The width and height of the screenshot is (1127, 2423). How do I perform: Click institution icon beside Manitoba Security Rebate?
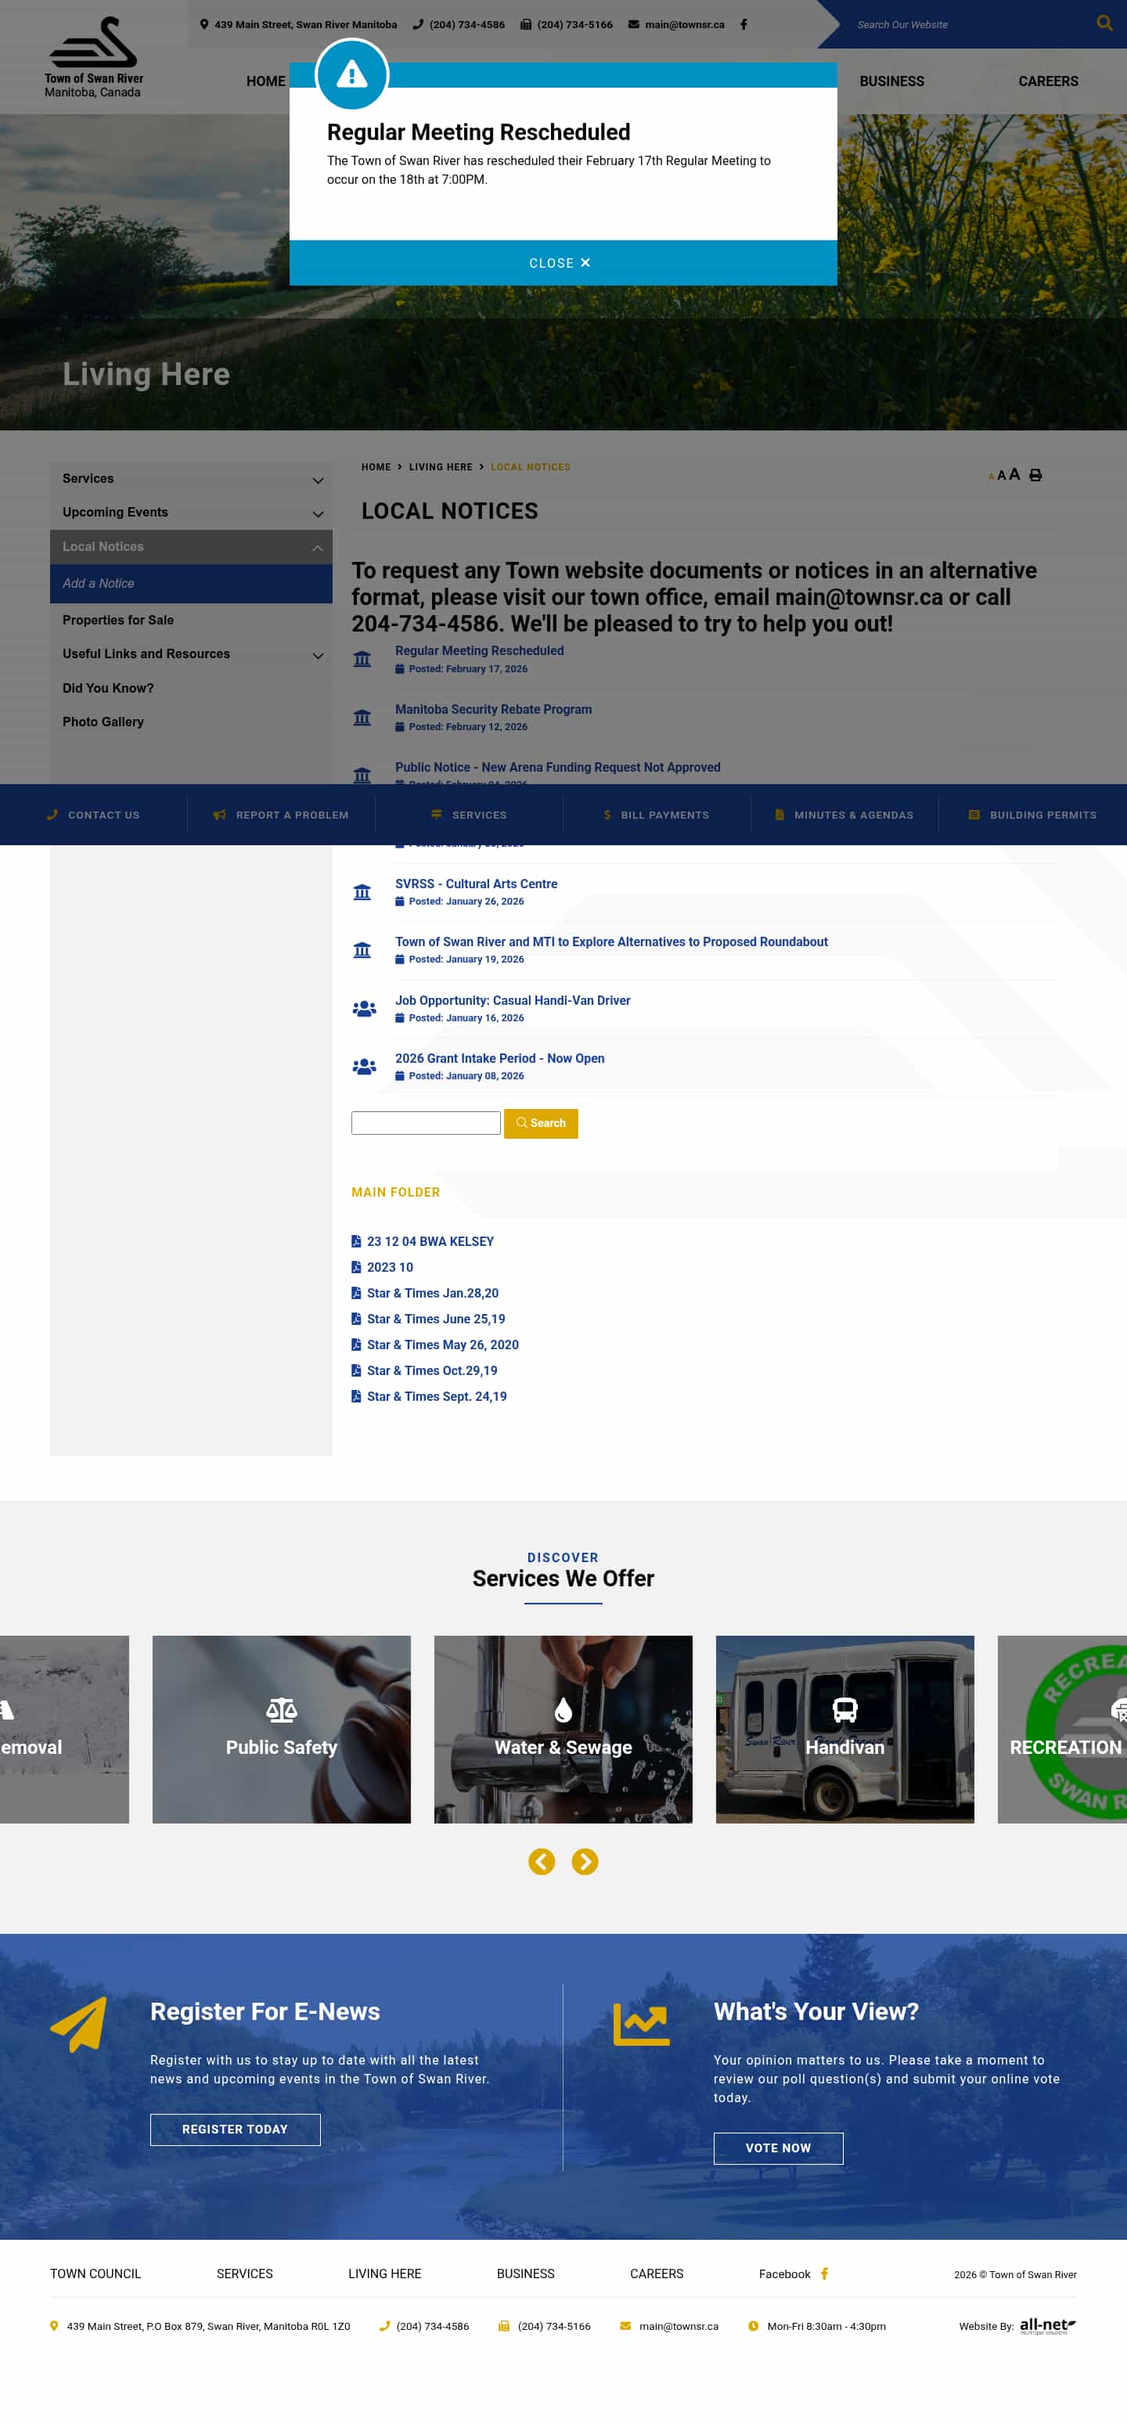(x=362, y=718)
